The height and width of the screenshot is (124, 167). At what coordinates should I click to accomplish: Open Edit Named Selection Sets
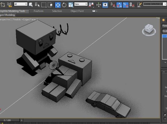pos(139,5)
